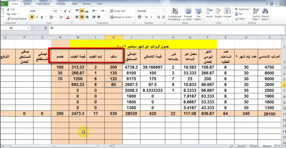The height and width of the screenshot is (148, 286).
Task: Open Sort & Filter
Action: 256,14
